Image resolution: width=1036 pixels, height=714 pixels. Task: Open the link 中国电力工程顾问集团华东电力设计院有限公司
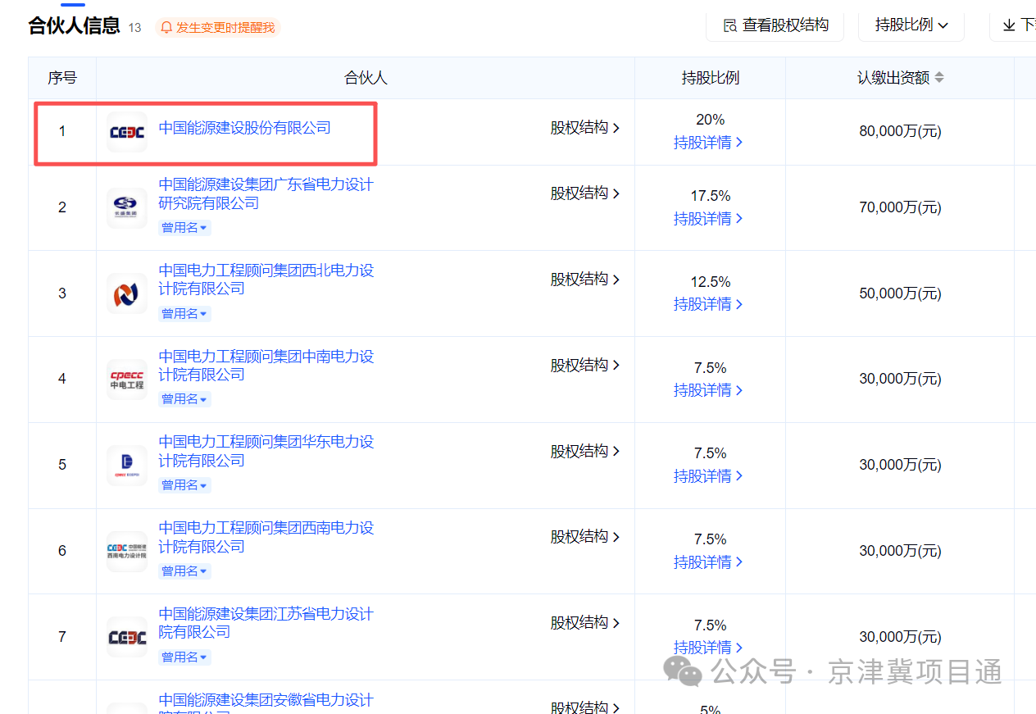266,451
